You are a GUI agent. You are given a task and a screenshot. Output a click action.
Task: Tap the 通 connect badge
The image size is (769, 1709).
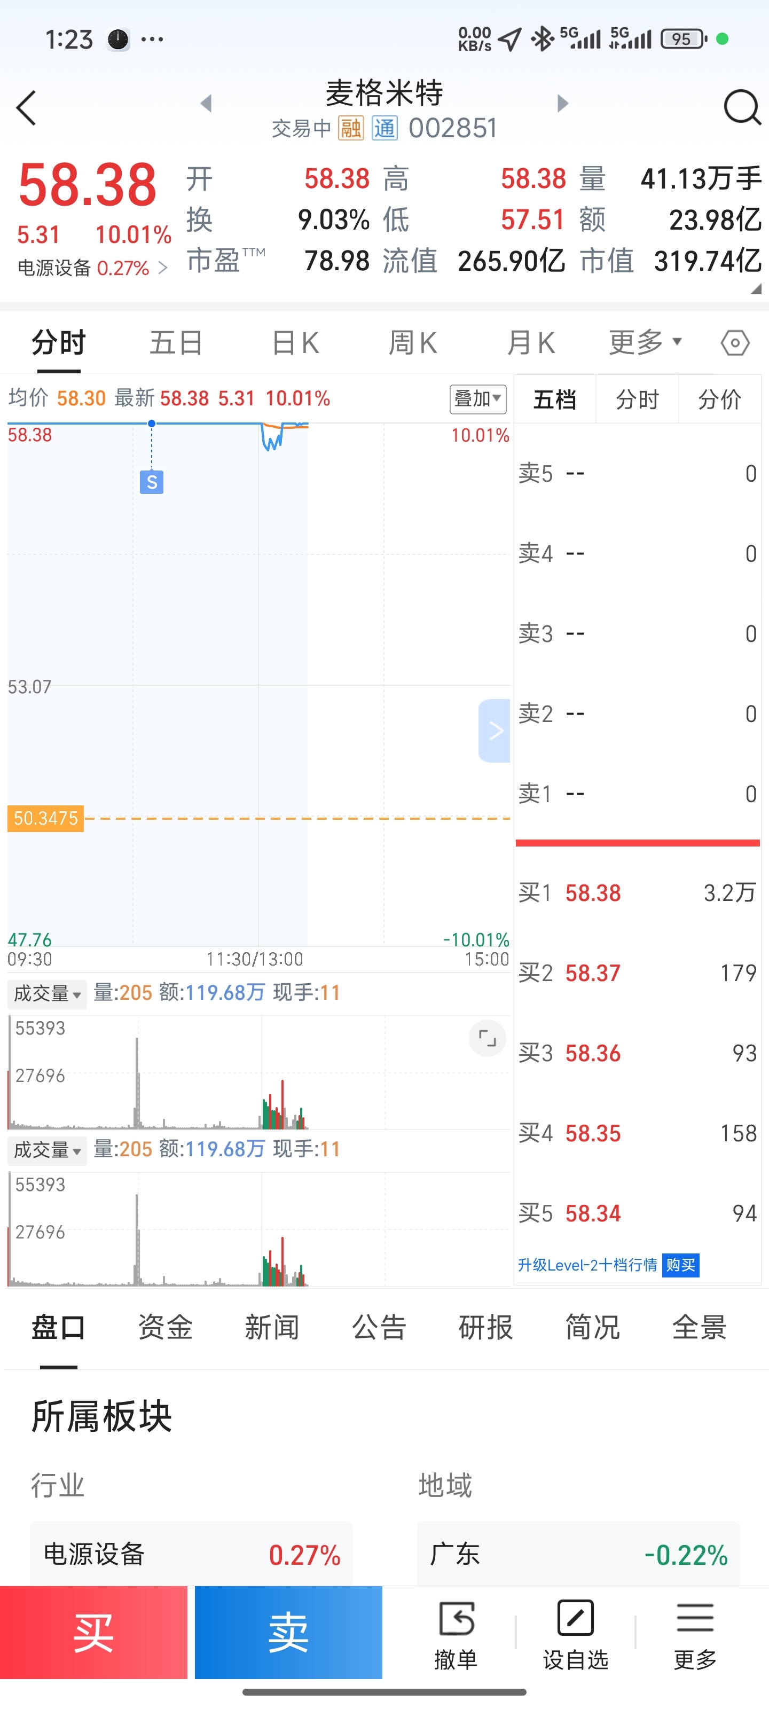tap(385, 128)
